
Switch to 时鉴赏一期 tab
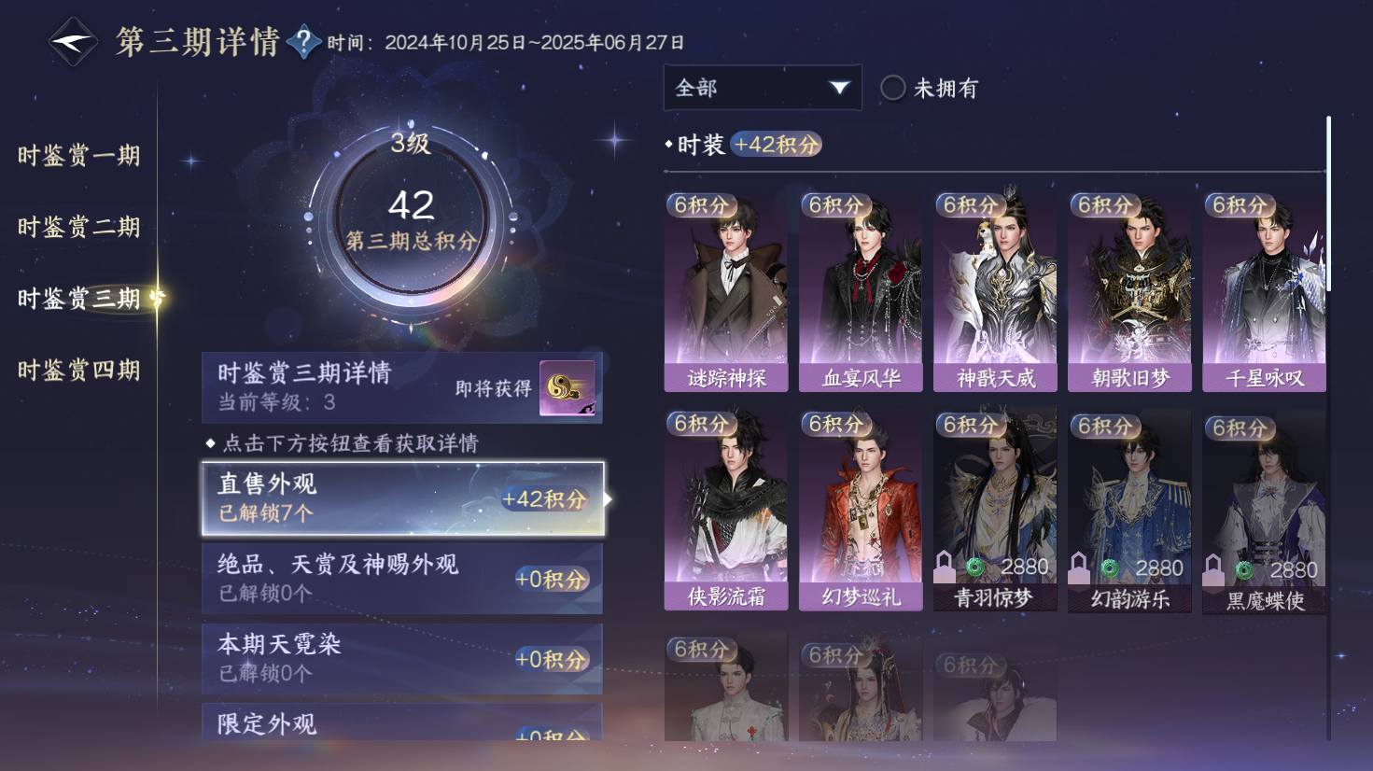tap(79, 155)
